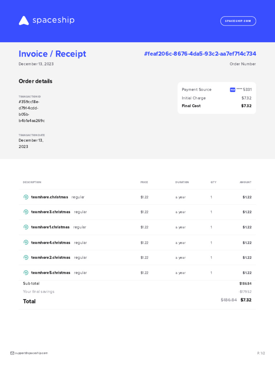Click the domain icon beside teamhore2.christmas
Screen dimensions: 275x367
pos(26,257)
